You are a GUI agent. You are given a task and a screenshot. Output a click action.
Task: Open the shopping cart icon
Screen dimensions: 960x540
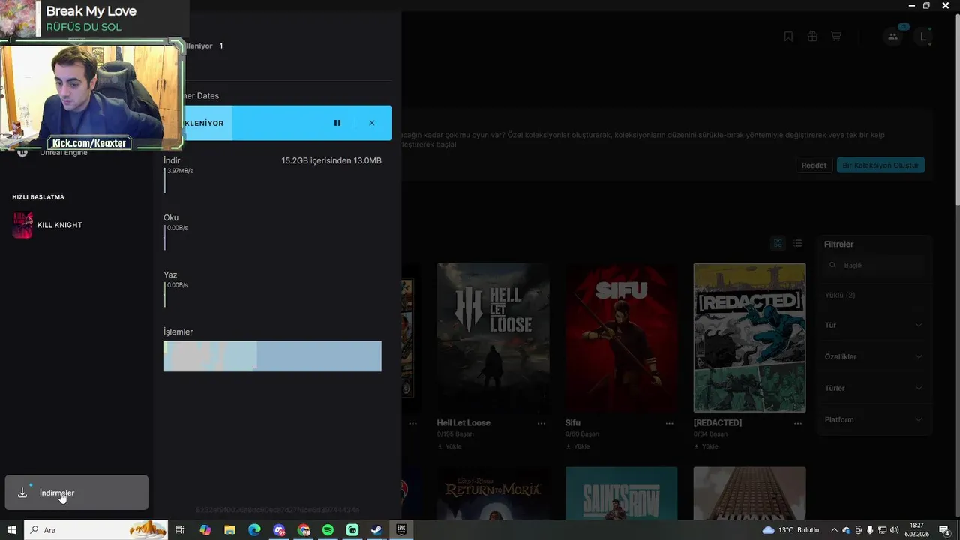click(836, 36)
